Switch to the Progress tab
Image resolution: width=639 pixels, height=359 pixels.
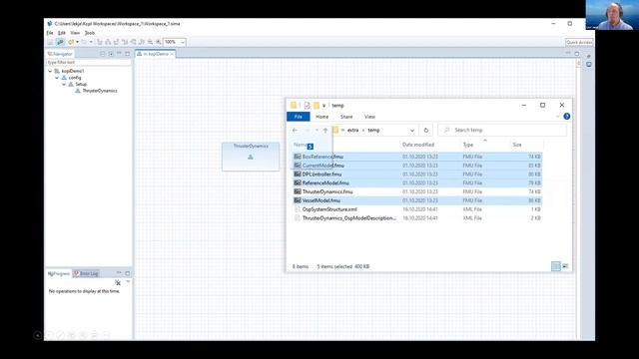click(59, 273)
